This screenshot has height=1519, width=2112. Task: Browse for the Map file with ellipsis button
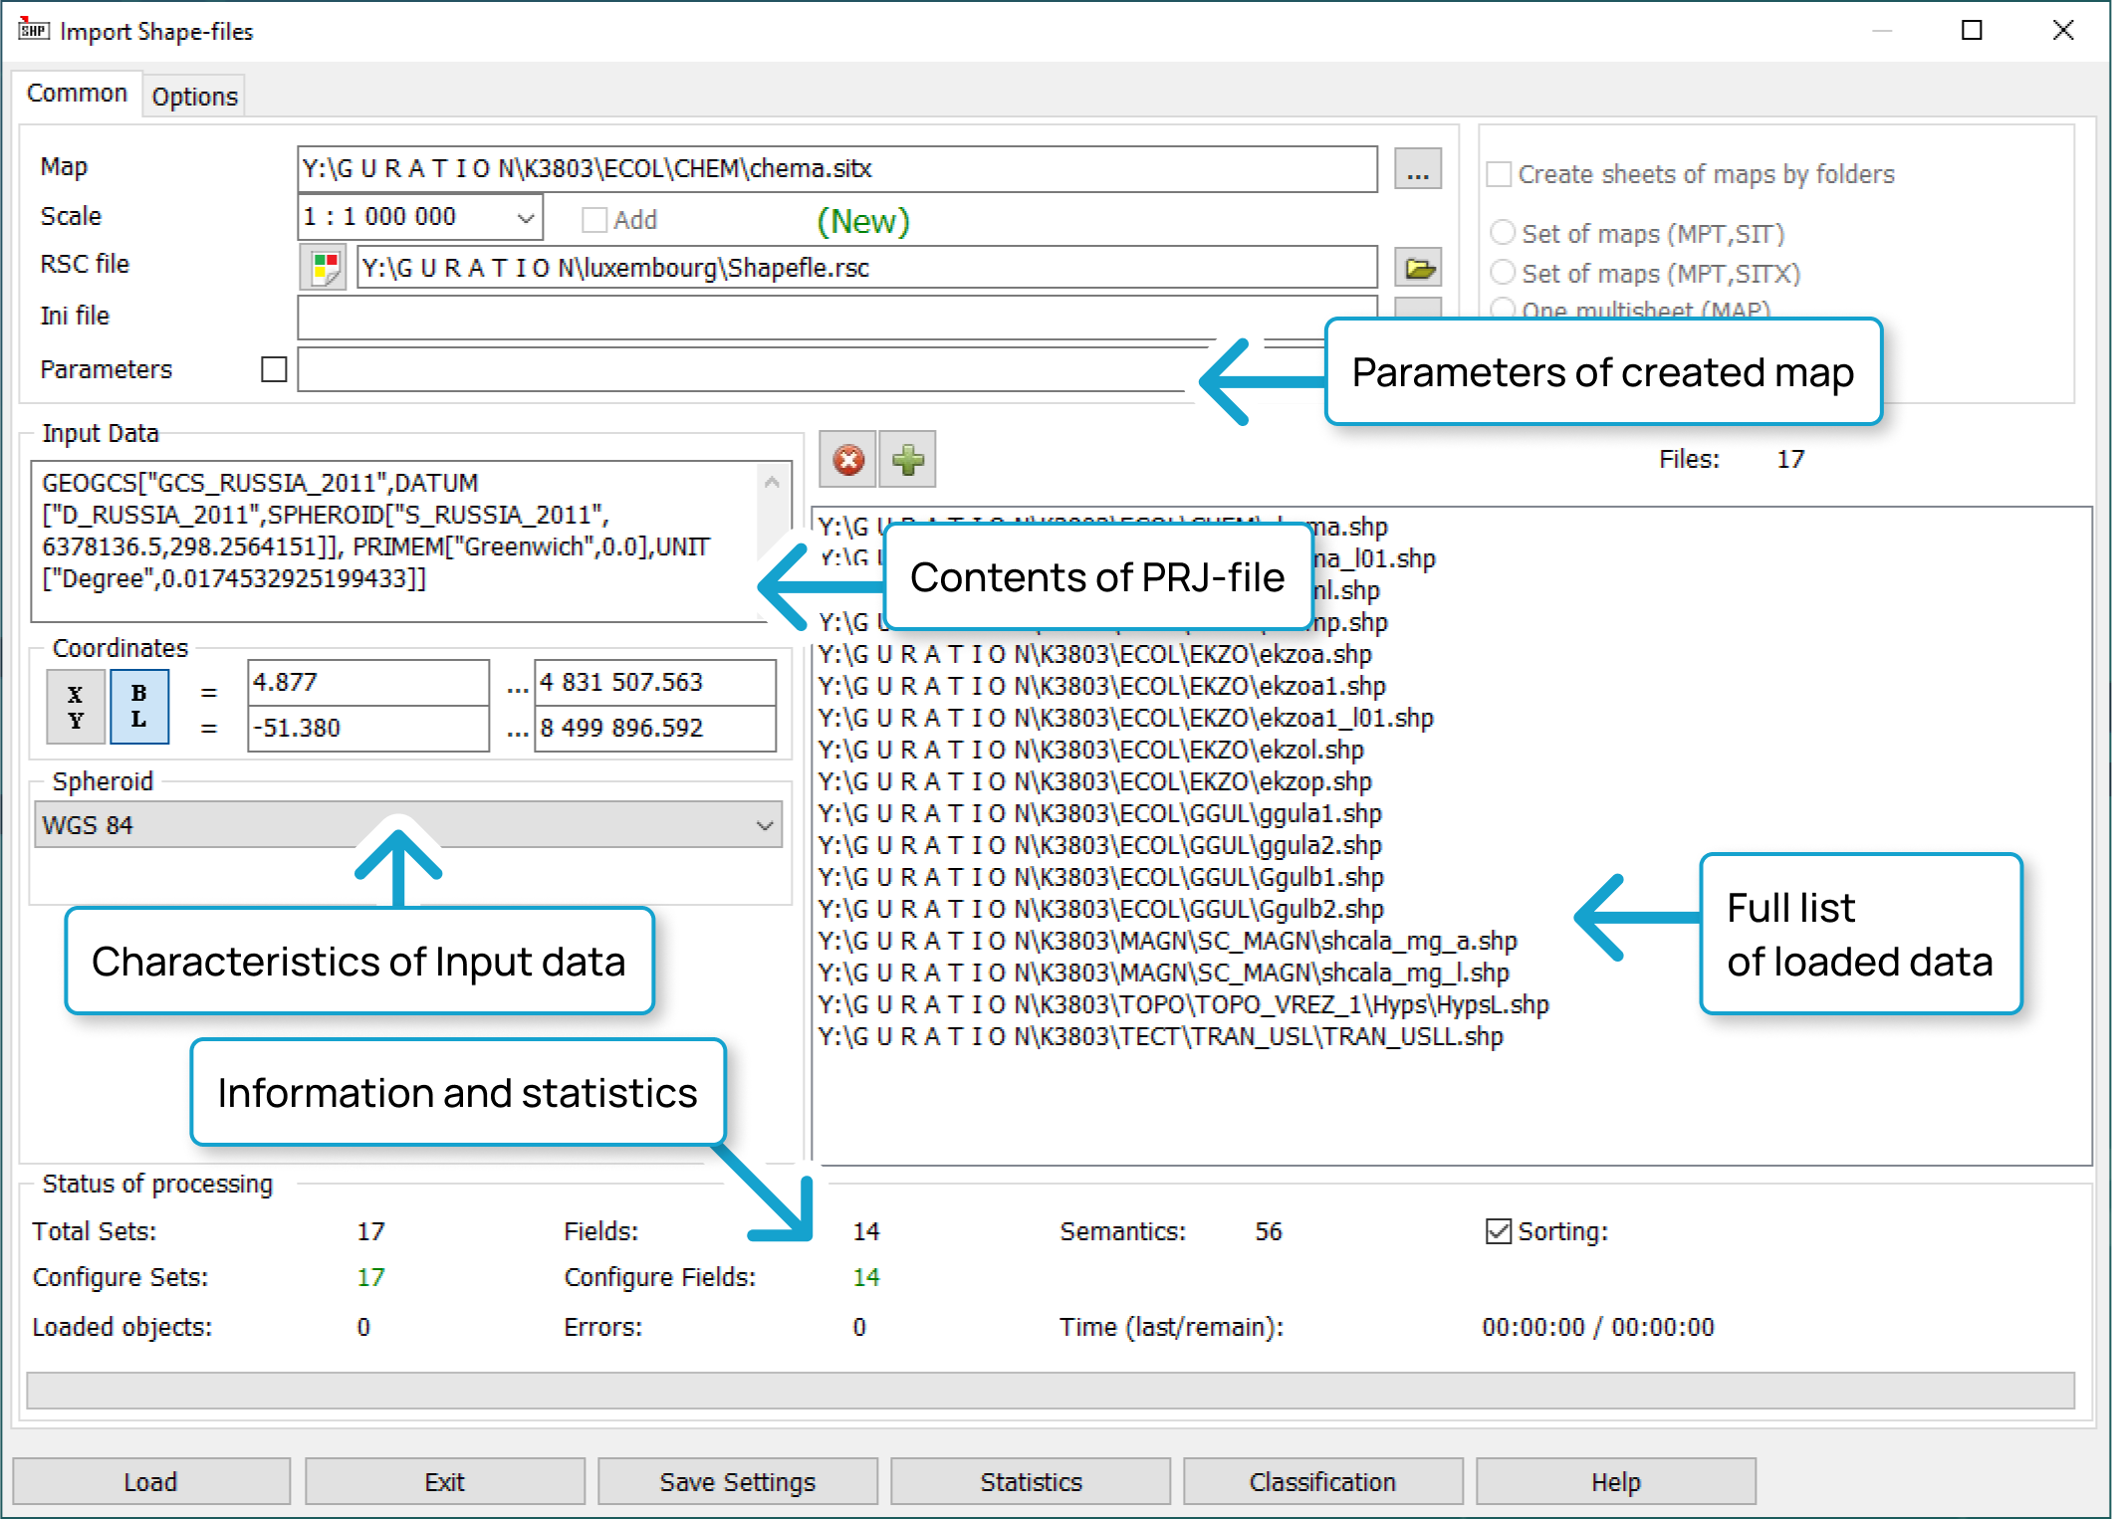[x=1418, y=169]
